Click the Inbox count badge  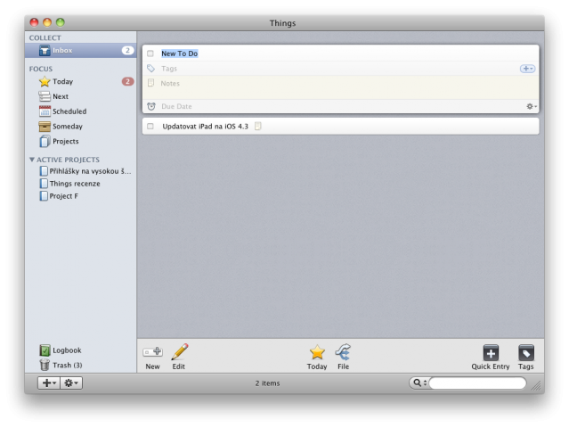tap(127, 51)
